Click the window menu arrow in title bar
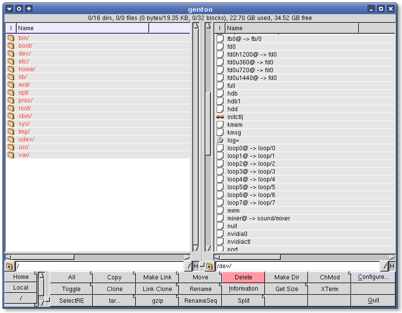The image size is (402, 313). click(x=9, y=9)
